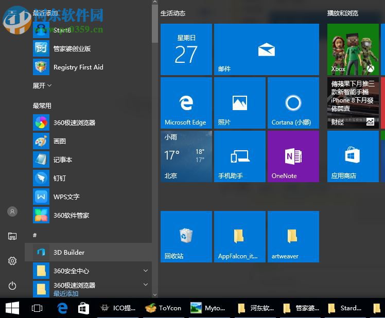Viewport: 385px width, 318px height.
Task: Switch to the ICO提... taskbar window
Action: tap(118, 308)
